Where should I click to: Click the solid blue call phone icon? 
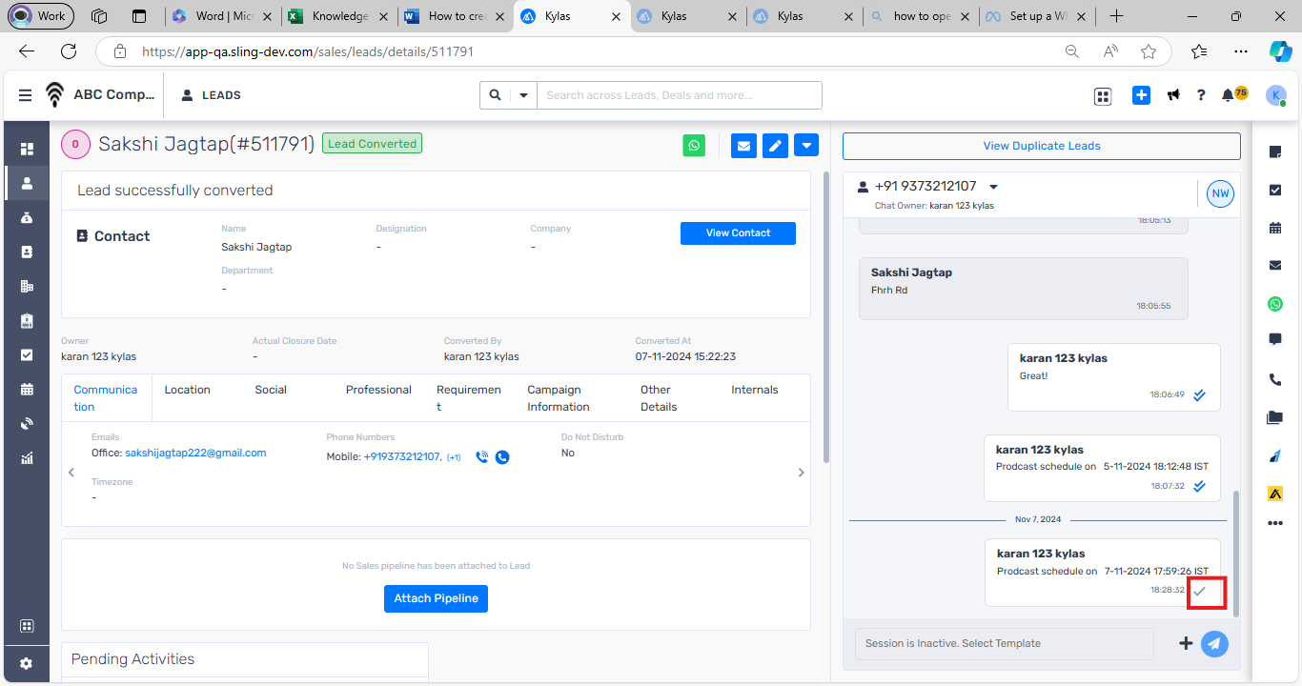point(502,457)
